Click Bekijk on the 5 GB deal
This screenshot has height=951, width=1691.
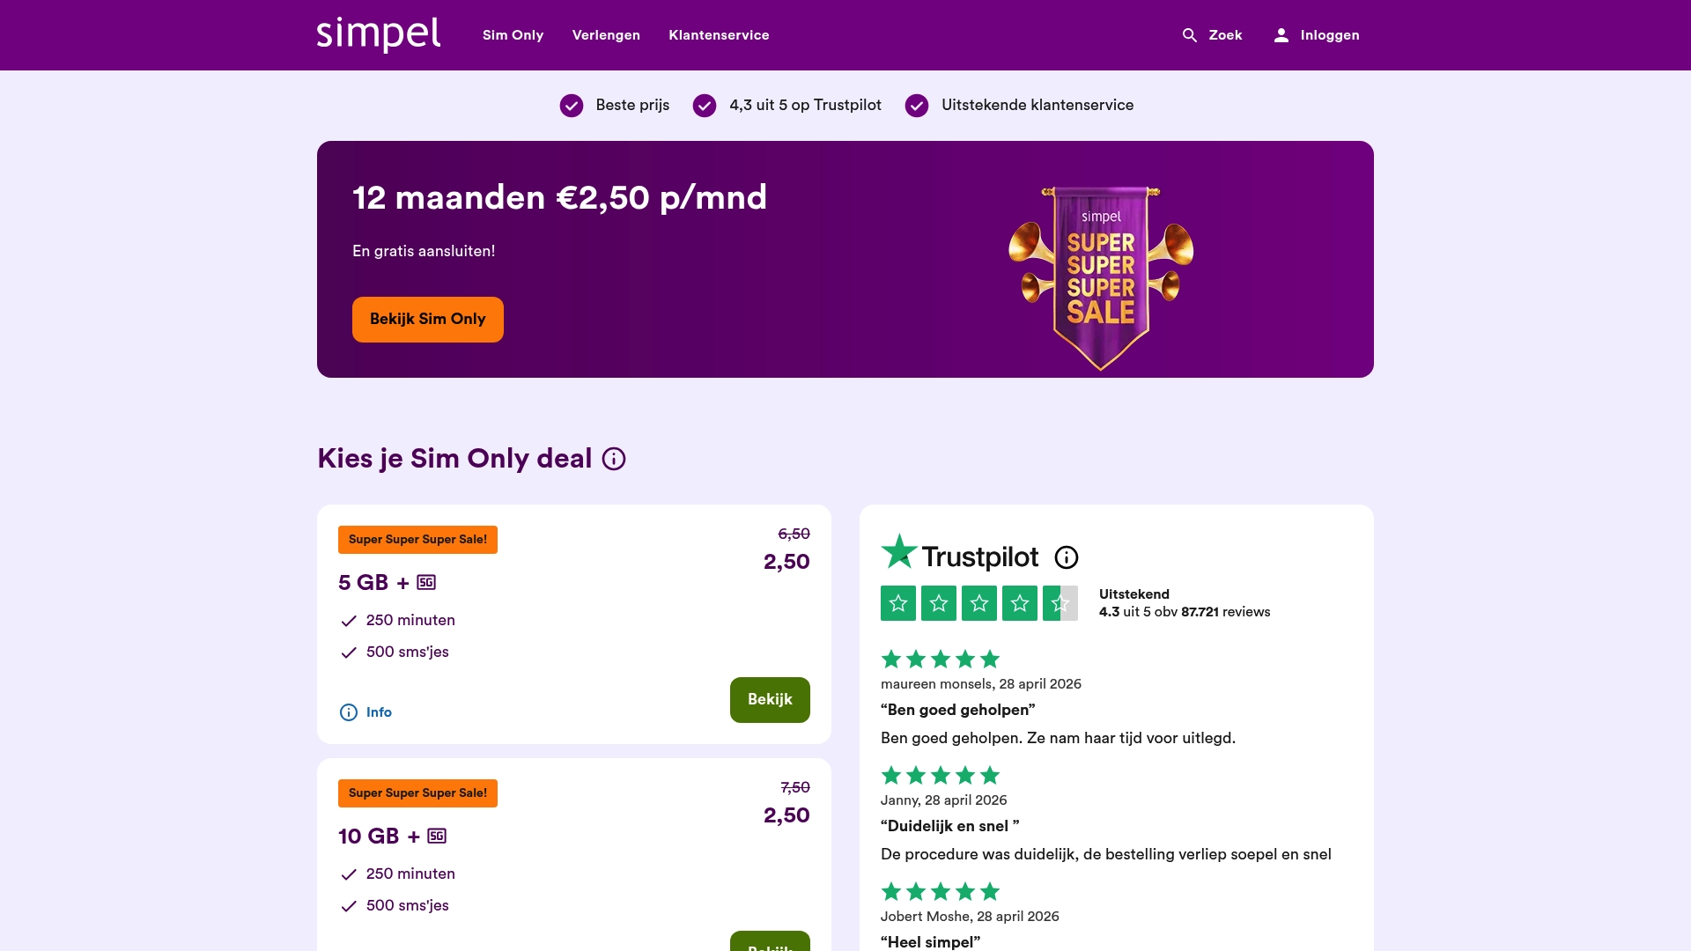pos(769,699)
